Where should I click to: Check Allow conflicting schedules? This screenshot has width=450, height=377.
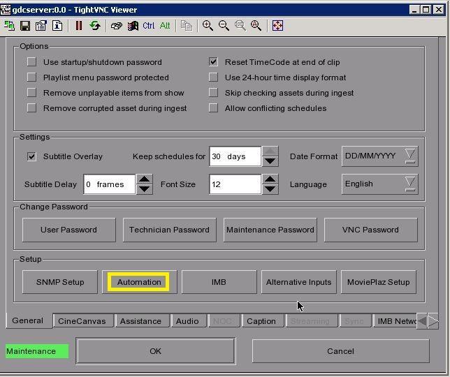pyautogui.click(x=213, y=108)
